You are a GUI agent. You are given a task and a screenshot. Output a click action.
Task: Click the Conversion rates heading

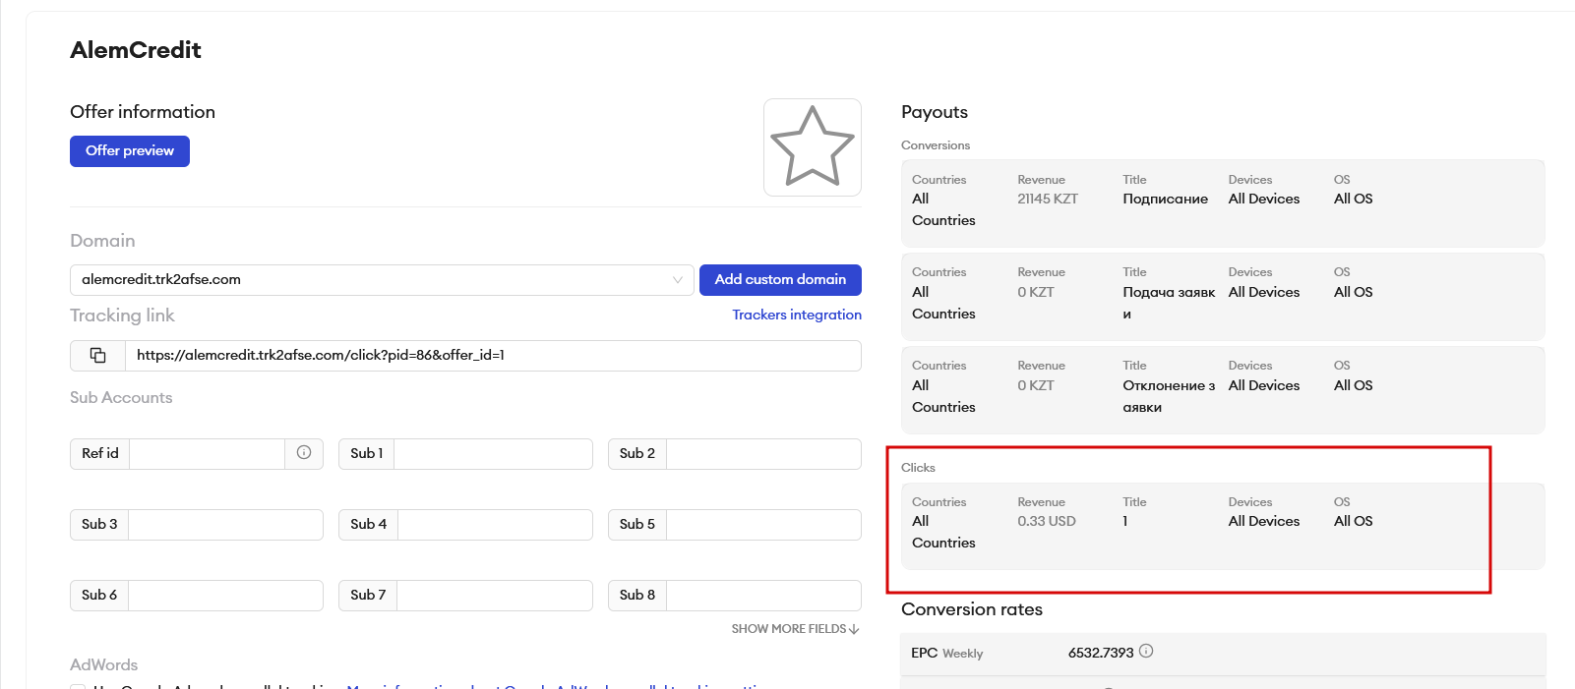pos(972,609)
